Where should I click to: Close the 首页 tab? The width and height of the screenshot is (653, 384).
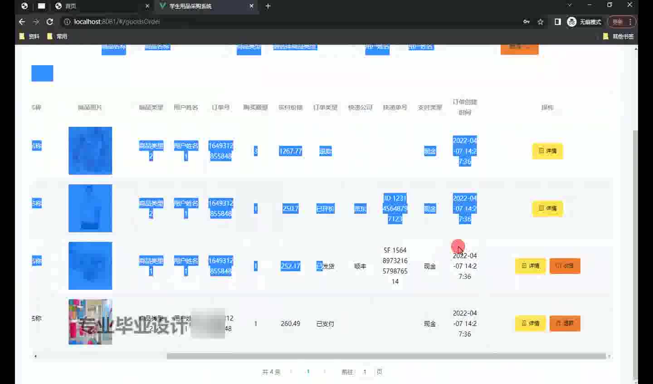(147, 6)
